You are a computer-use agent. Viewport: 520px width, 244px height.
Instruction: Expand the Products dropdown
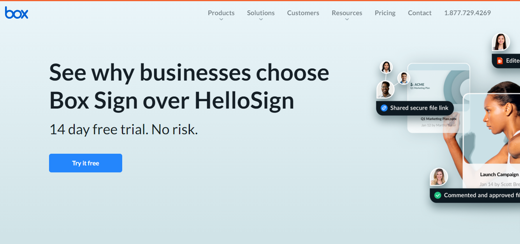click(221, 13)
